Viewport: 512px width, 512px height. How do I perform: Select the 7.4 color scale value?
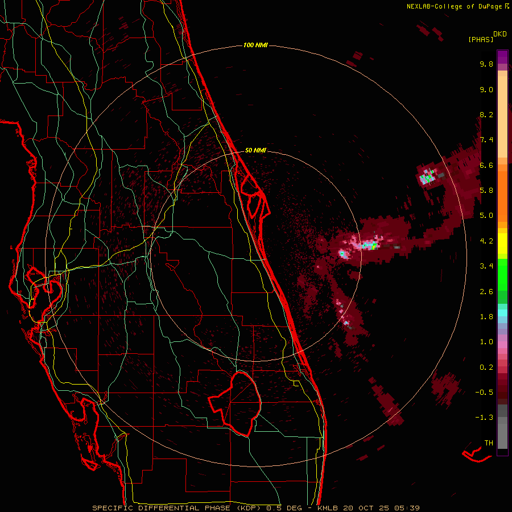[x=486, y=140]
